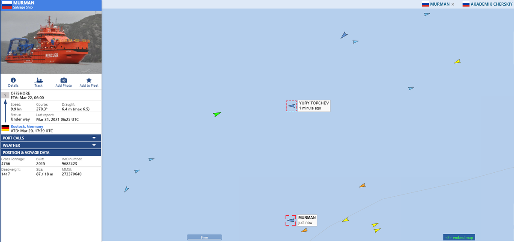This screenshot has height=242, width=514.
Task: Expand the WEATHER section
Action: pyautogui.click(x=51, y=145)
